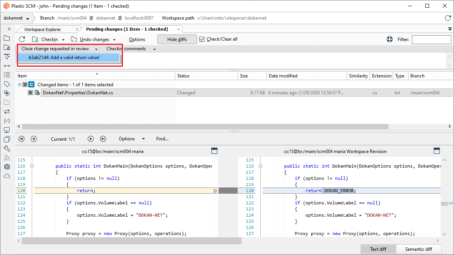This screenshot has width=454, height=255.
Task: Click the help lifebuoy icon near Filter
Action: 390,39
